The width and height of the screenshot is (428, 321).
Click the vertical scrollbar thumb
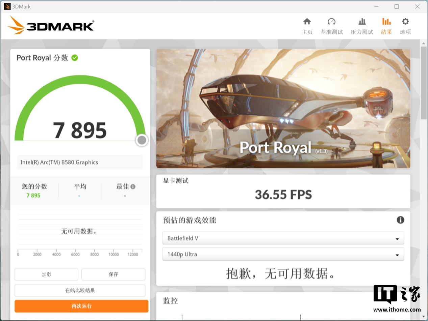click(424, 83)
